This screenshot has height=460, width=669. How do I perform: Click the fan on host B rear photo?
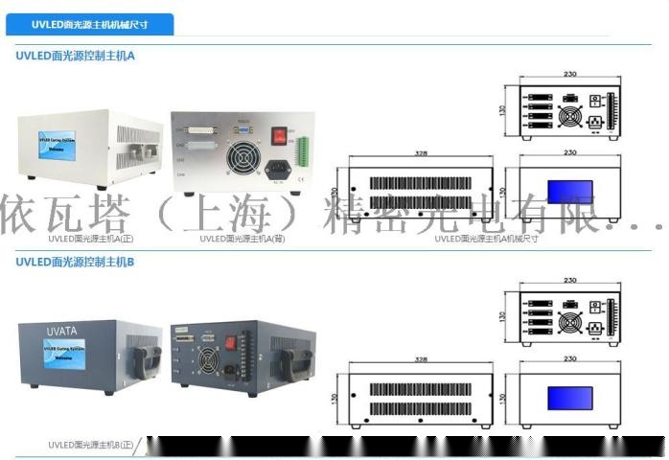tap(208, 359)
